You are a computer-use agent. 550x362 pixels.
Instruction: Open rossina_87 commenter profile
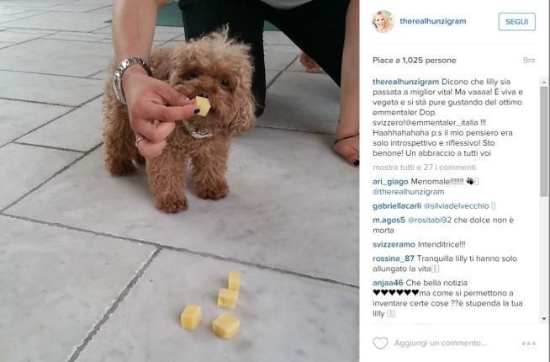(394, 258)
